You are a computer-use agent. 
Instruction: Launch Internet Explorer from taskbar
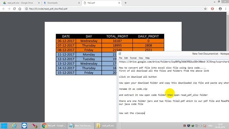tap(14, 126)
